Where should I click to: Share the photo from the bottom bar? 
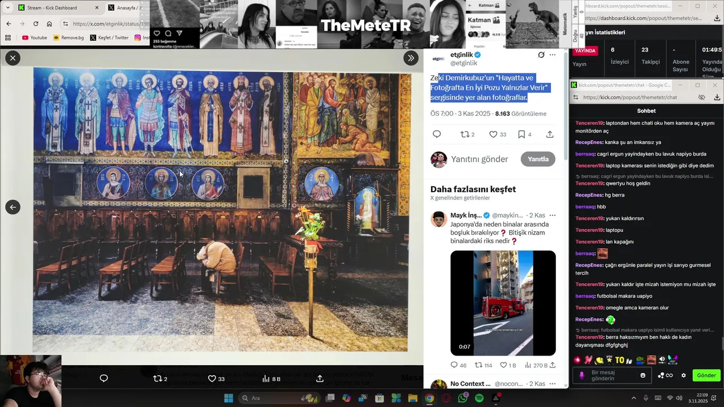pyautogui.click(x=320, y=379)
